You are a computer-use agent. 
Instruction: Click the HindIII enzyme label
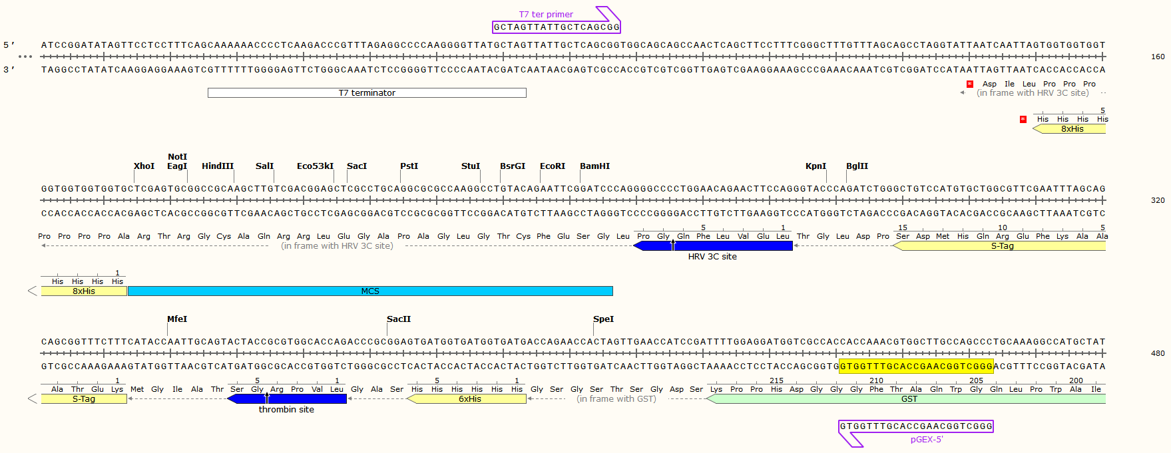point(218,166)
